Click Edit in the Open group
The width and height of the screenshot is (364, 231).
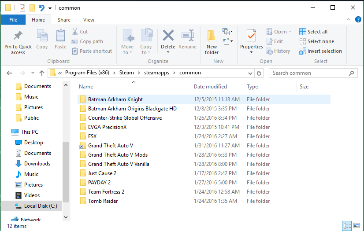click(x=275, y=41)
